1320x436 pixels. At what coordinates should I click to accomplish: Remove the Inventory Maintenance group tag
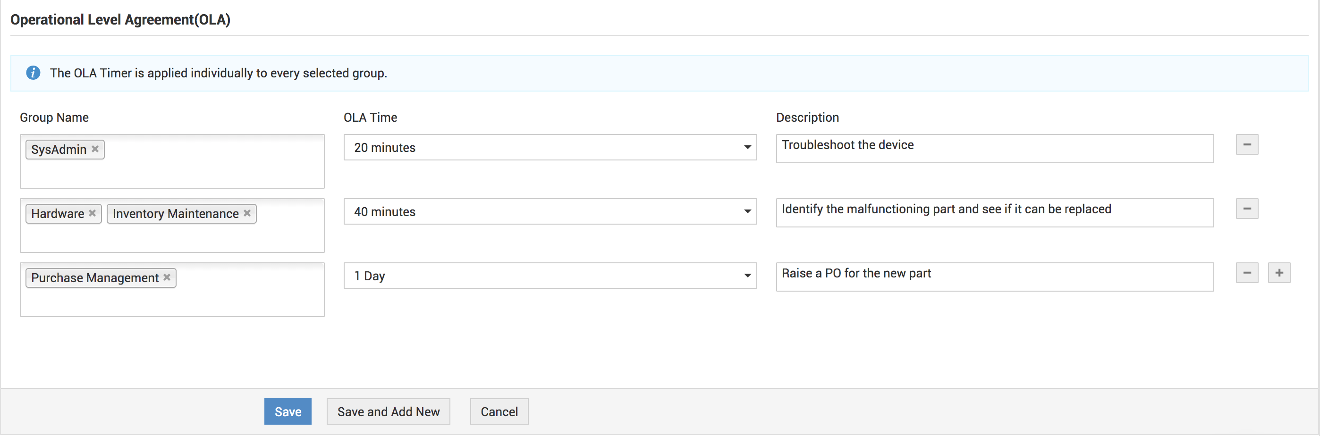(x=247, y=213)
